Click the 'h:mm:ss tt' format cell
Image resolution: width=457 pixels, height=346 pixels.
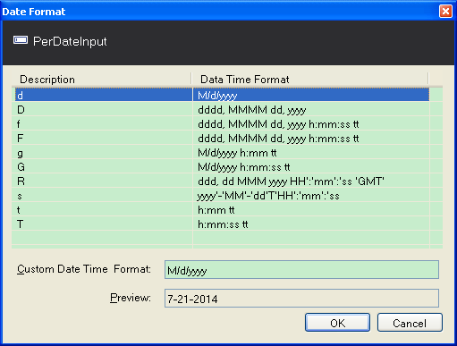pos(311,224)
